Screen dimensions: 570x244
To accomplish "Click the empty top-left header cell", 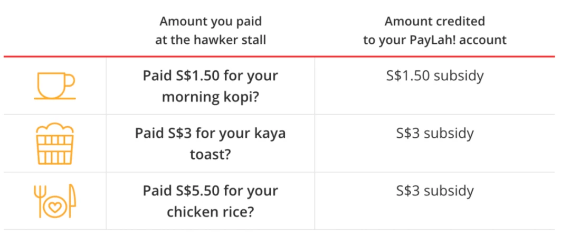I will point(55,31).
